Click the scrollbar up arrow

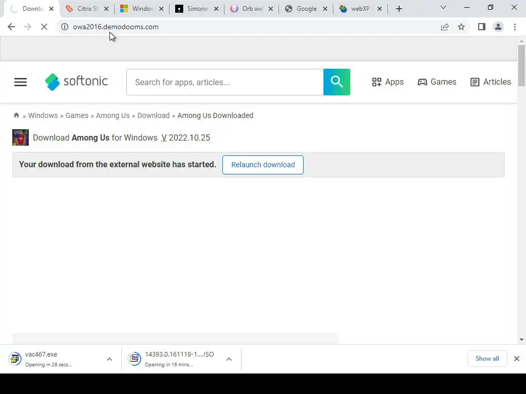(521, 41)
